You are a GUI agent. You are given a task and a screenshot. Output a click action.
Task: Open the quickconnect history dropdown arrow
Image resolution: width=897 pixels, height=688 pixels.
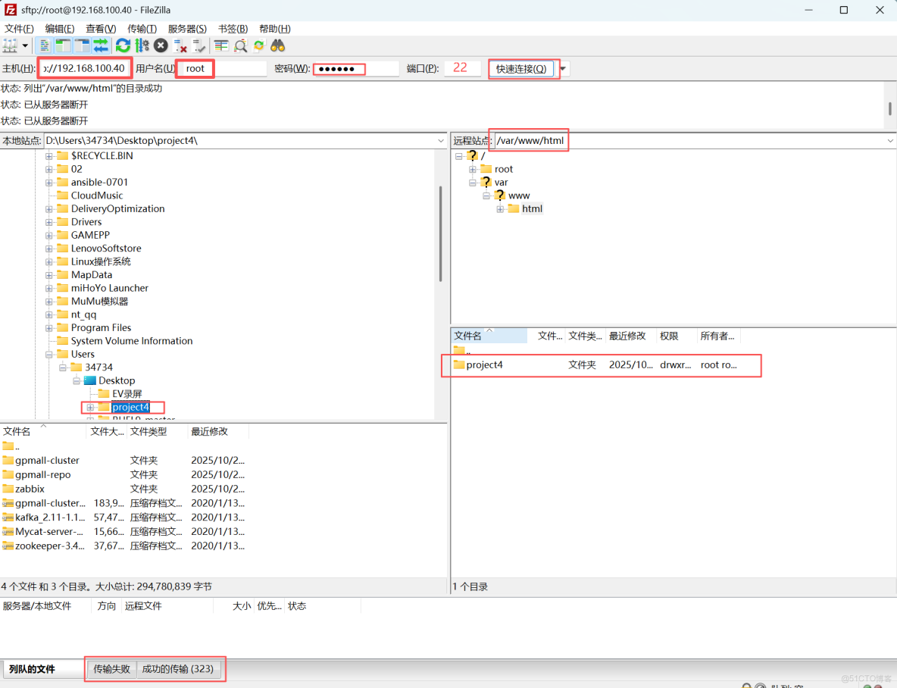pos(564,69)
